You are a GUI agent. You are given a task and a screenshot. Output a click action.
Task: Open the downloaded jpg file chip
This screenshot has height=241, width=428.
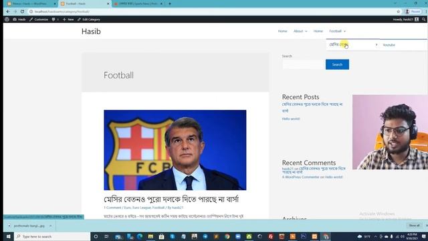click(x=26, y=226)
